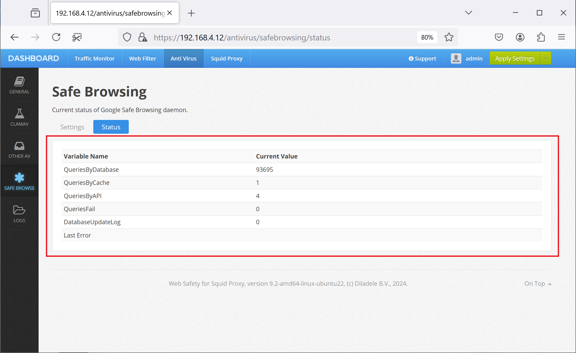This screenshot has width=576, height=353.
Task: Click the Traffic Monitor menu item
Action: 94,58
